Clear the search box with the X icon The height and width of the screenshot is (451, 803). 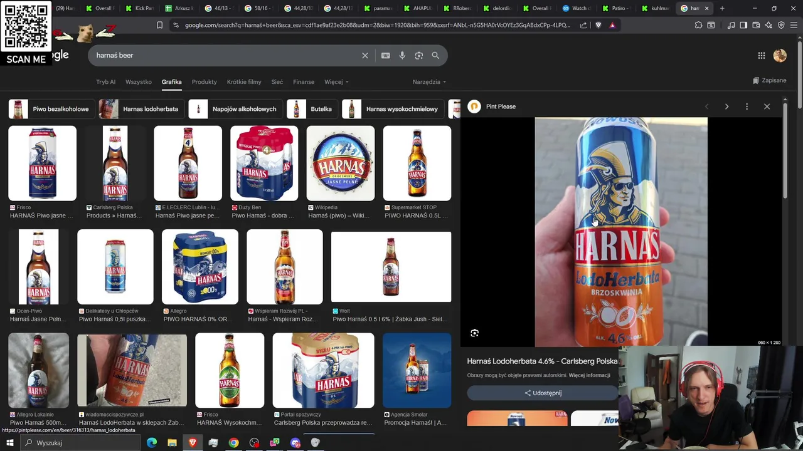(364, 55)
